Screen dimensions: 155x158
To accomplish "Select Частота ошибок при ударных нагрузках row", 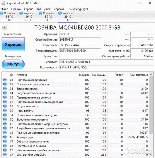I will pos(76,124).
